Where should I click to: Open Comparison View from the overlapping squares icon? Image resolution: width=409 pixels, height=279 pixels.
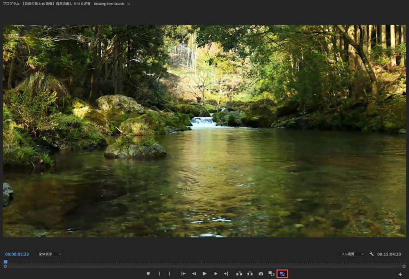point(271,273)
